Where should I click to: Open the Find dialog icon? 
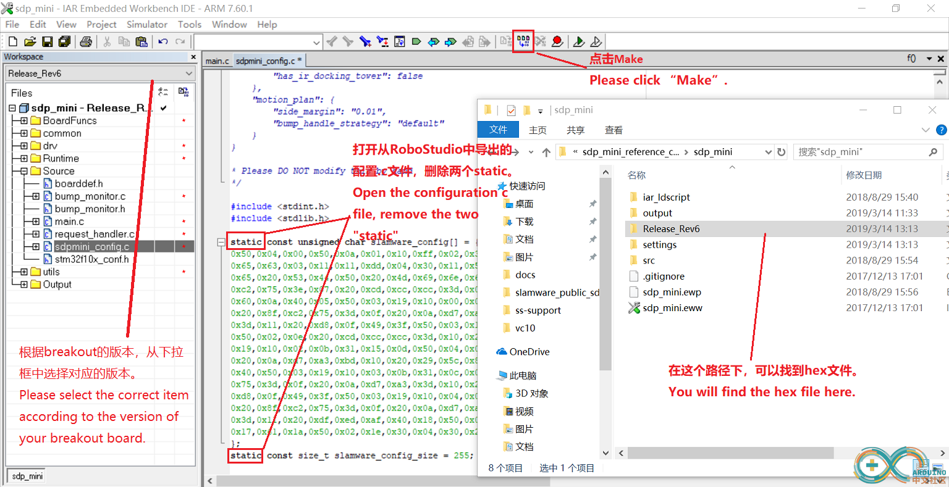(x=365, y=42)
